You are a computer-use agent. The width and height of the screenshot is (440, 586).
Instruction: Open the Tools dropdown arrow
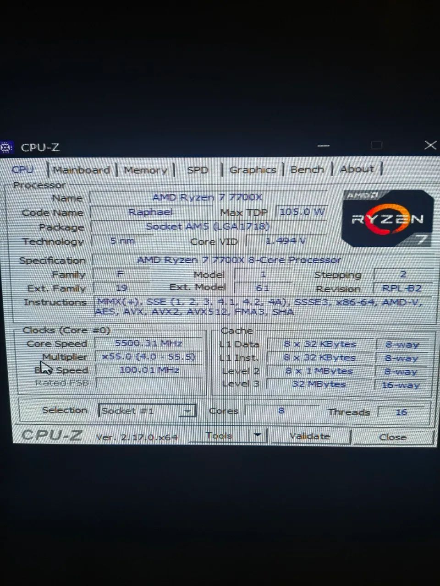click(x=258, y=435)
